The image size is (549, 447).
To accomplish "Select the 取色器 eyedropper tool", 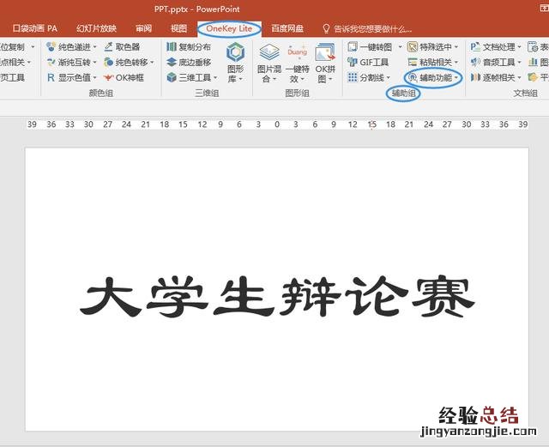I will pos(121,47).
